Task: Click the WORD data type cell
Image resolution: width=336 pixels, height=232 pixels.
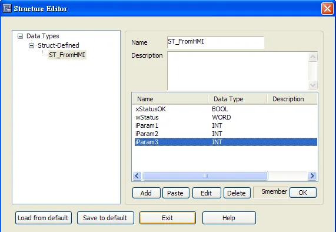Action: click(x=221, y=117)
